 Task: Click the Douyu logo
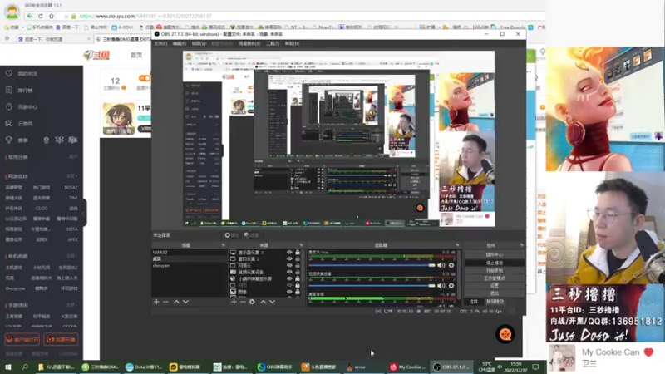point(96,55)
